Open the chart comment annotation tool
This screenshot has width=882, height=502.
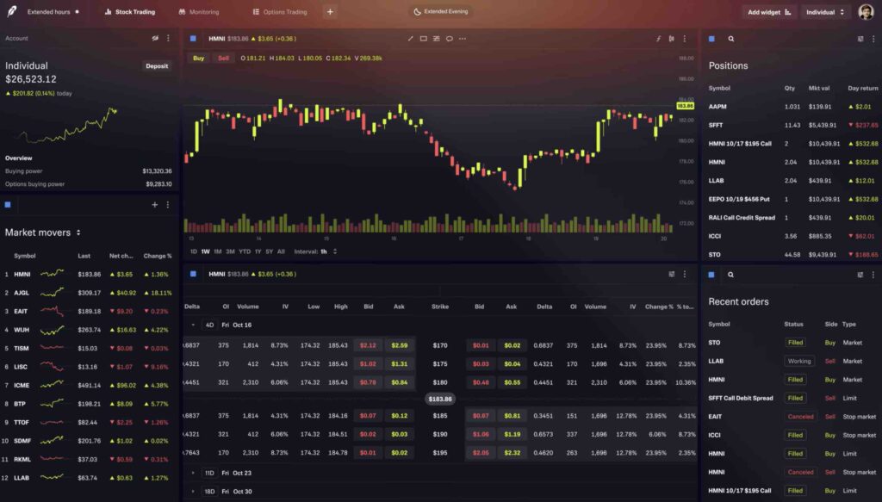tap(449, 39)
